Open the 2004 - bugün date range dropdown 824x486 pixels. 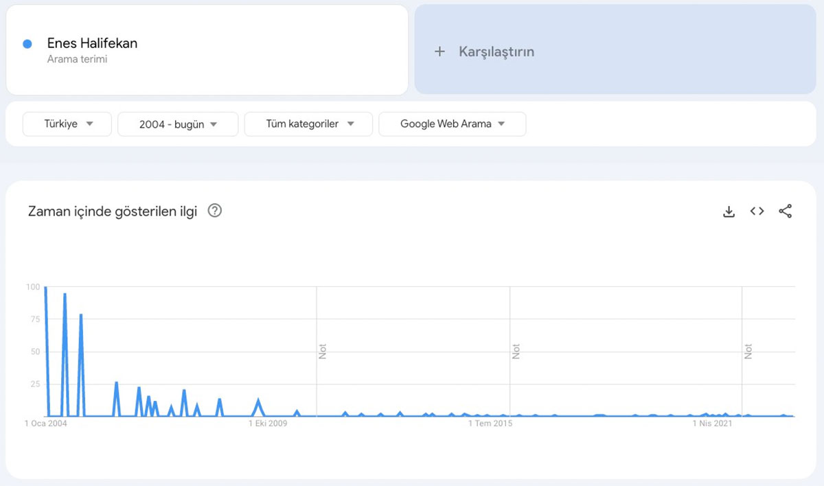pyautogui.click(x=178, y=124)
